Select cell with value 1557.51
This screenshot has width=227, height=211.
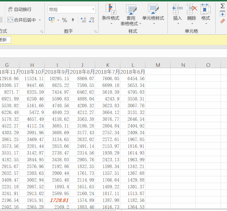107,173
